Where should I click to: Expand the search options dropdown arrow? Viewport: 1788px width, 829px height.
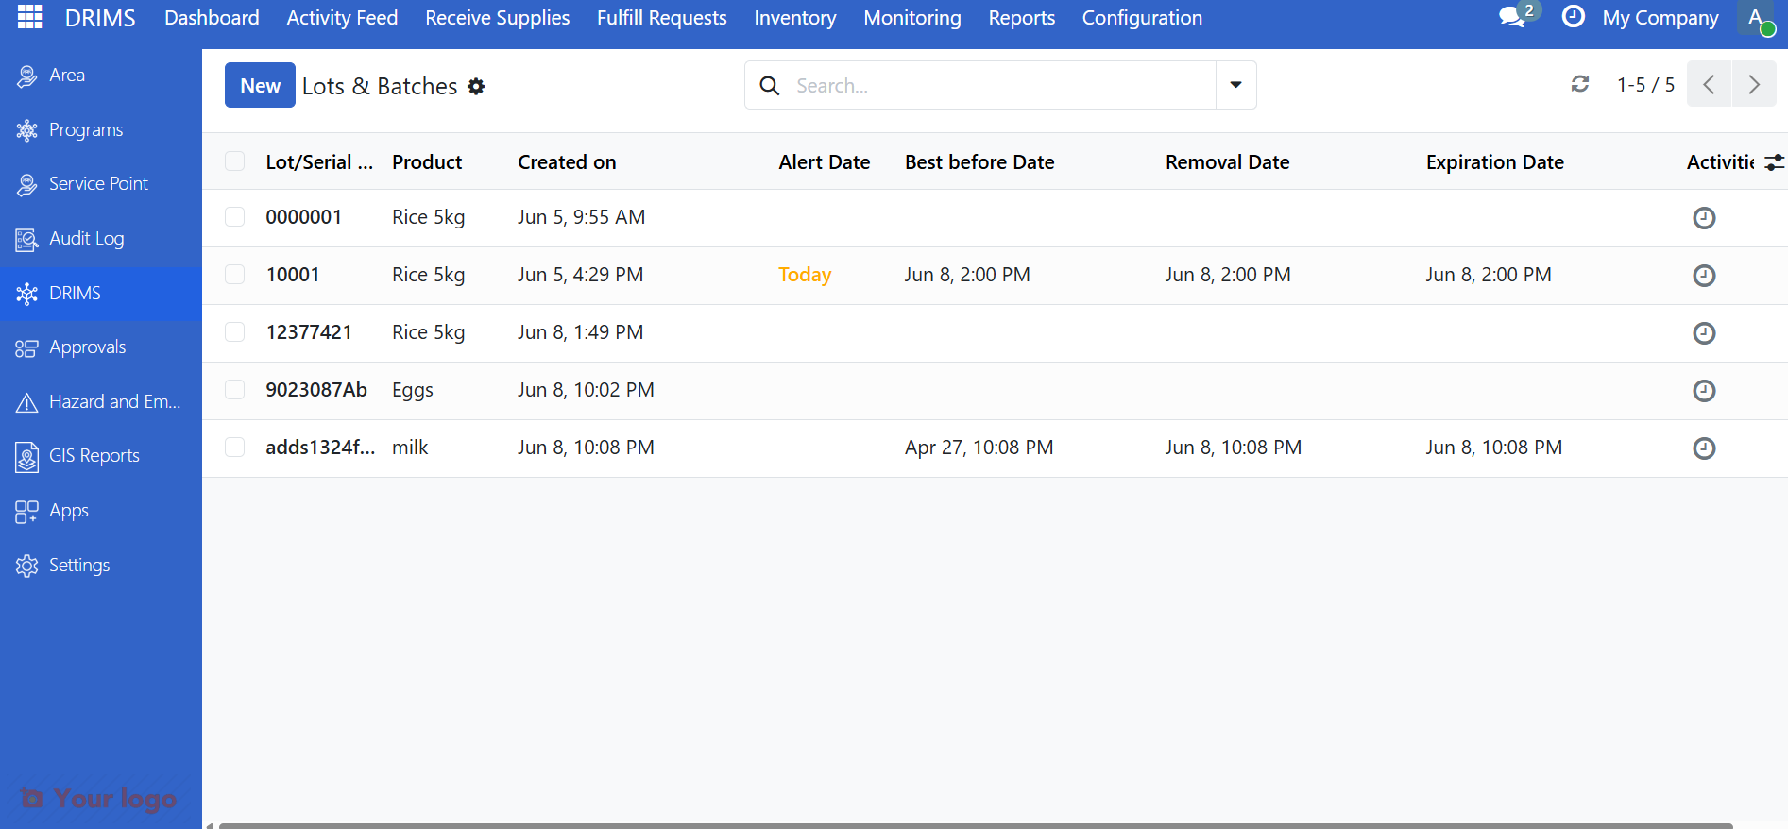tap(1235, 85)
